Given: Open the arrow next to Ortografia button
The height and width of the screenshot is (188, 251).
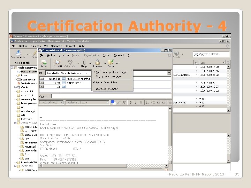Looking at the screenshot, I should click(x=78, y=63).
